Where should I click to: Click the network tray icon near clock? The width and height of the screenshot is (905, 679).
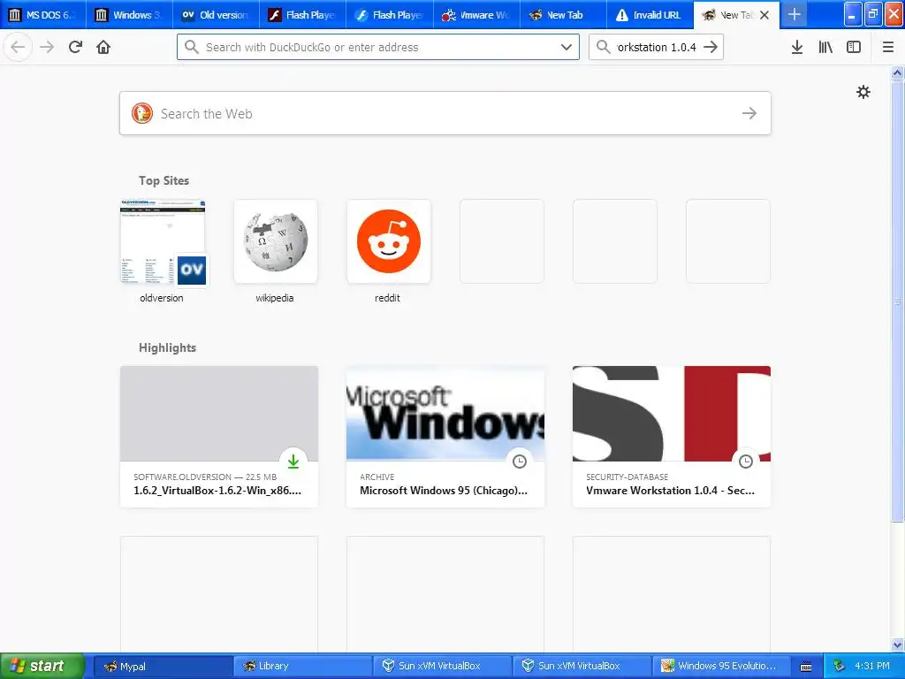[x=840, y=666]
